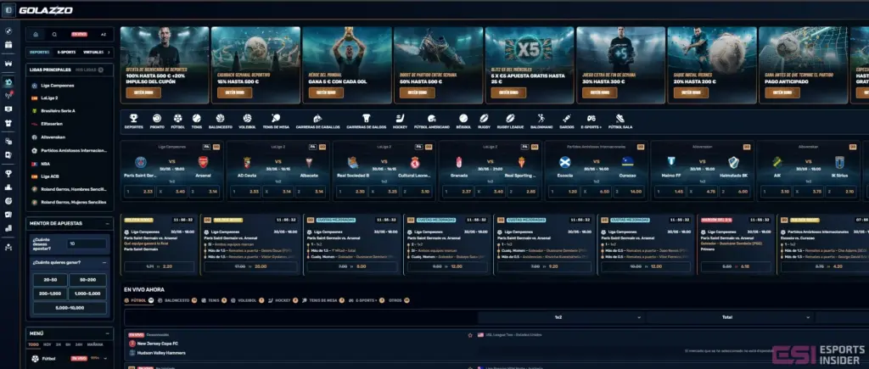Open the Ligas Principales tab

tap(50, 70)
